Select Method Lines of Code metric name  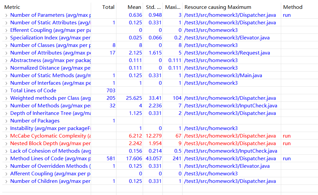[50, 159]
